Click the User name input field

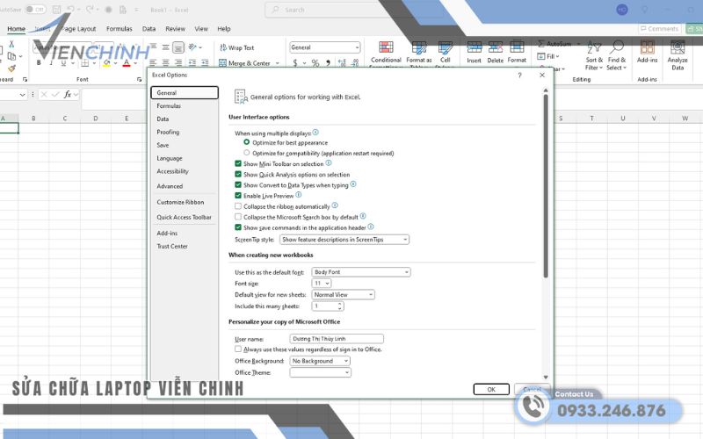[x=337, y=339]
